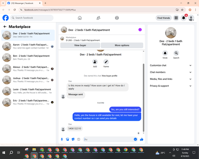Image resolution: width=199 pixels, height=159 pixels.
Task: Click the Find friends button
Action: pyautogui.click(x=164, y=18)
